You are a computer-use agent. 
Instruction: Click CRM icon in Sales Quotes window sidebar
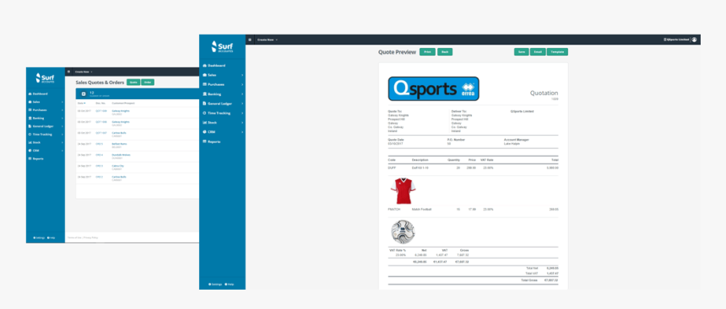tap(30, 151)
